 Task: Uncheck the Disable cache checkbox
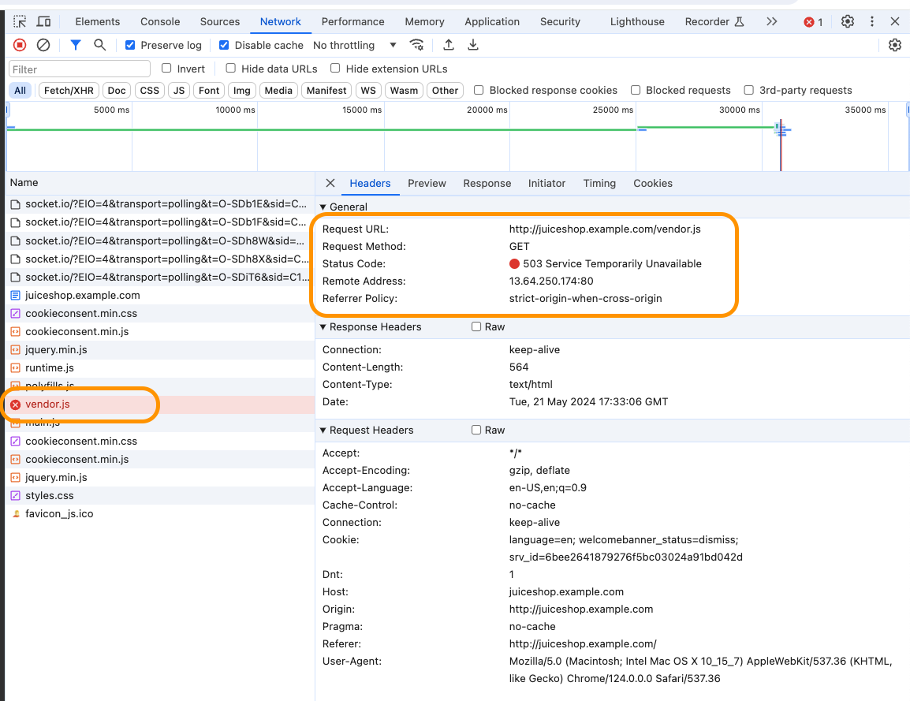click(224, 45)
